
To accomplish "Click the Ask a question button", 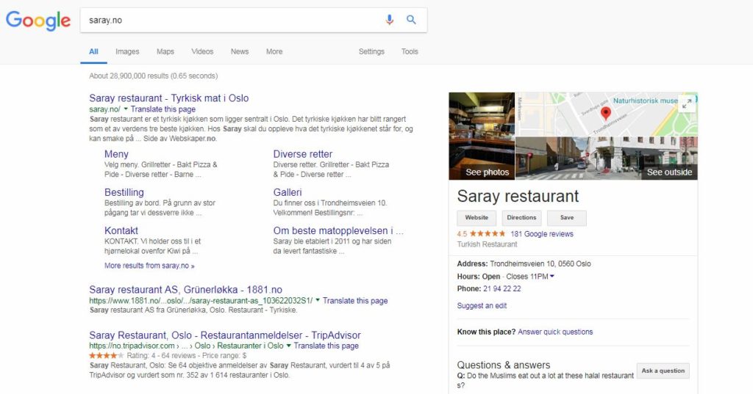I will pos(663,371).
